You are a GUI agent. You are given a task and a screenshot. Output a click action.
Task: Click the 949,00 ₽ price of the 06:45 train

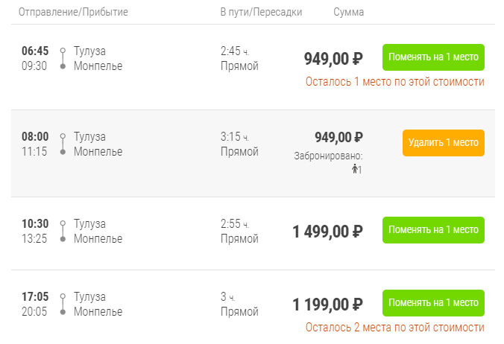[x=333, y=58]
